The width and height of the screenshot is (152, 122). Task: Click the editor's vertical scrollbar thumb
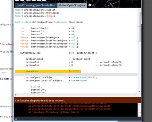139,26
